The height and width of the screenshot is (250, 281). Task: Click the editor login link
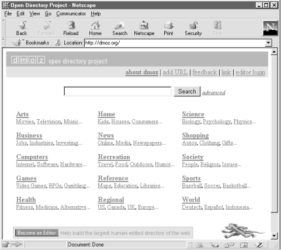pyautogui.click(x=251, y=72)
